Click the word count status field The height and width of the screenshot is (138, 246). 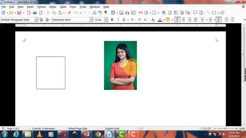(44, 128)
